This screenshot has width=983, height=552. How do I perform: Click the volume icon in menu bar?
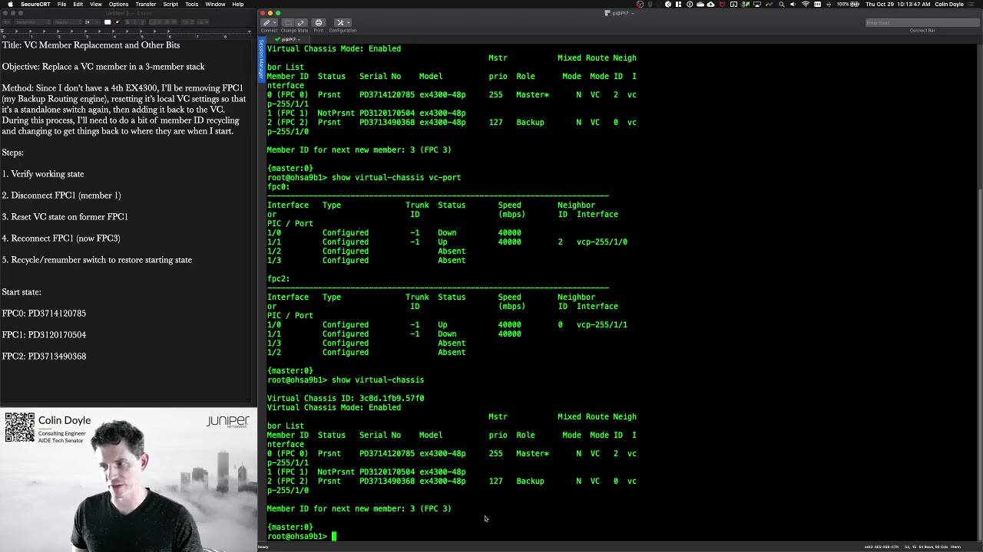(x=793, y=4)
